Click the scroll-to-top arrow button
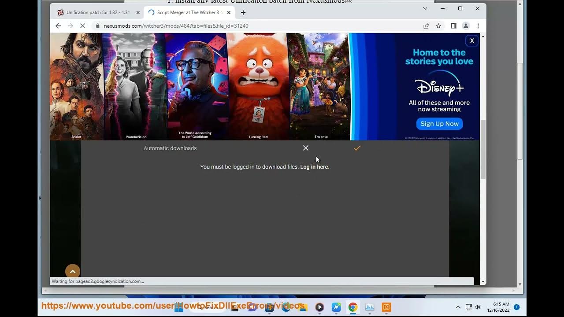The width and height of the screenshot is (564, 317). (73, 272)
